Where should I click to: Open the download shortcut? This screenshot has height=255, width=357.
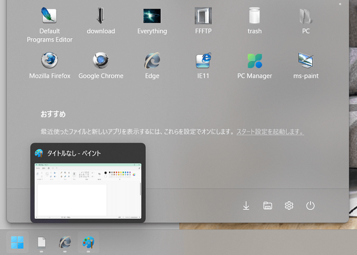coord(101,20)
